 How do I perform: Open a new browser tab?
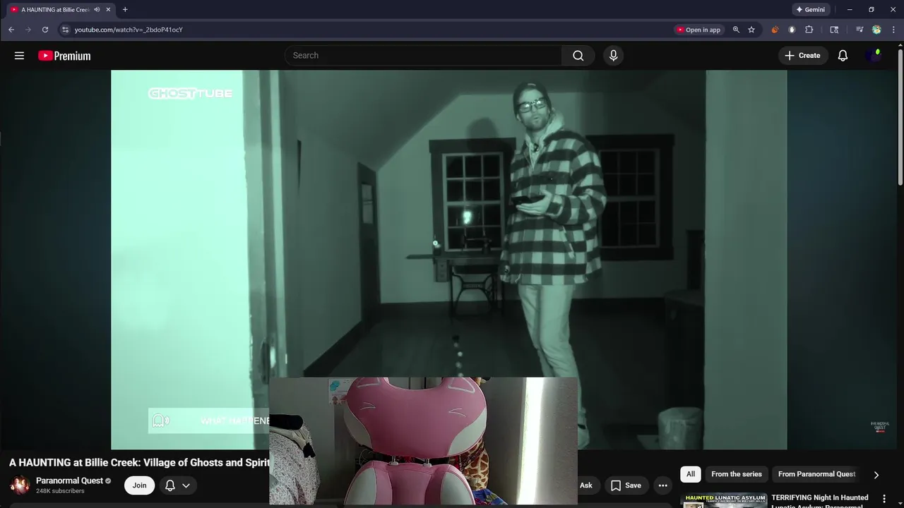click(x=125, y=10)
